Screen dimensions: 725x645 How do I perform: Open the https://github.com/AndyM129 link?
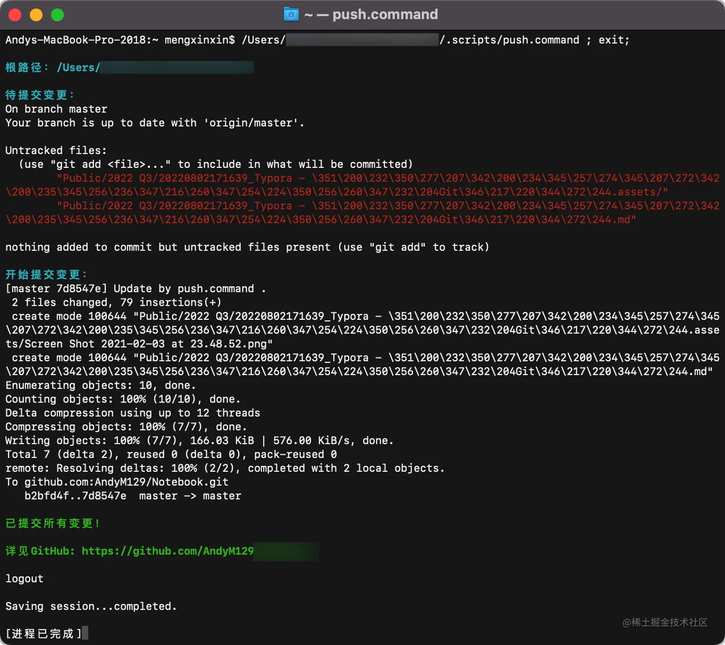167,551
